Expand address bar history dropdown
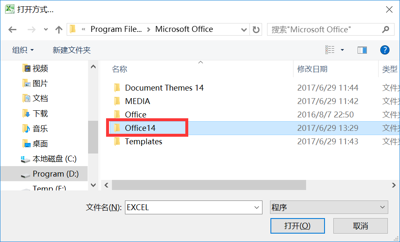This screenshot has width=400, height=242. pos(244,30)
